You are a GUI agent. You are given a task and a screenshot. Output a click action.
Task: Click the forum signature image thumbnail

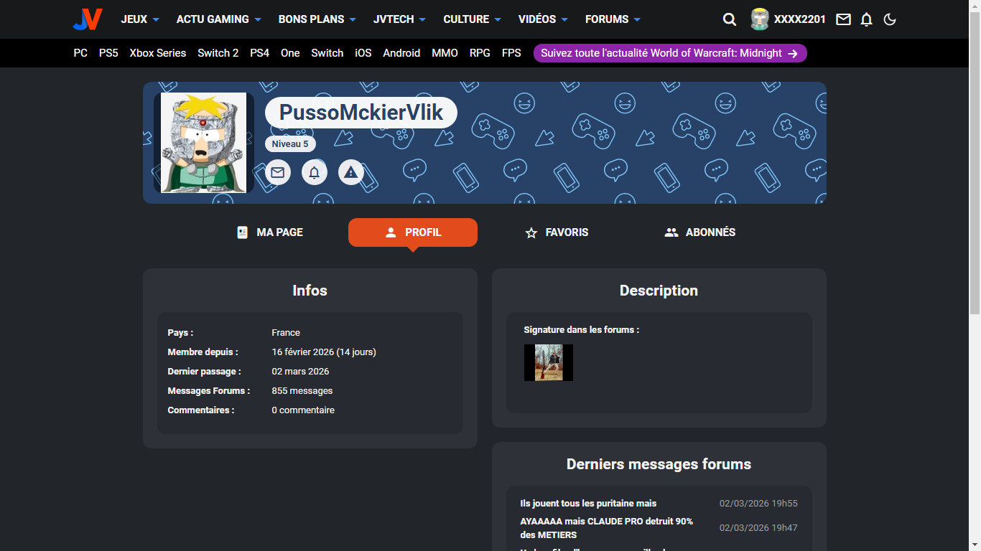(549, 362)
